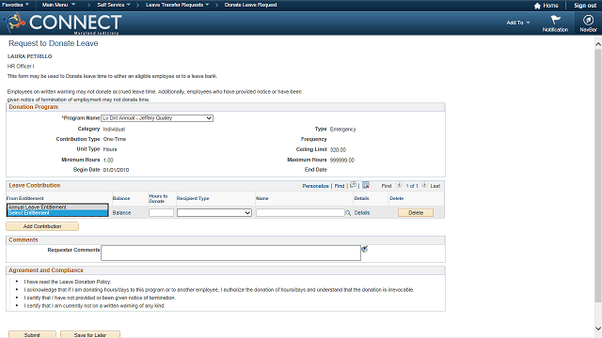The height and width of the screenshot is (338, 602).
Task: Open the Program Name dropdown
Action: (157, 118)
